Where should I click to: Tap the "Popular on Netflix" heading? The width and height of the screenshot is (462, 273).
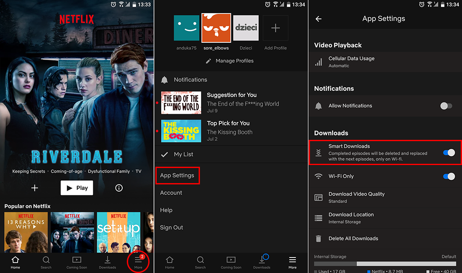(27, 206)
